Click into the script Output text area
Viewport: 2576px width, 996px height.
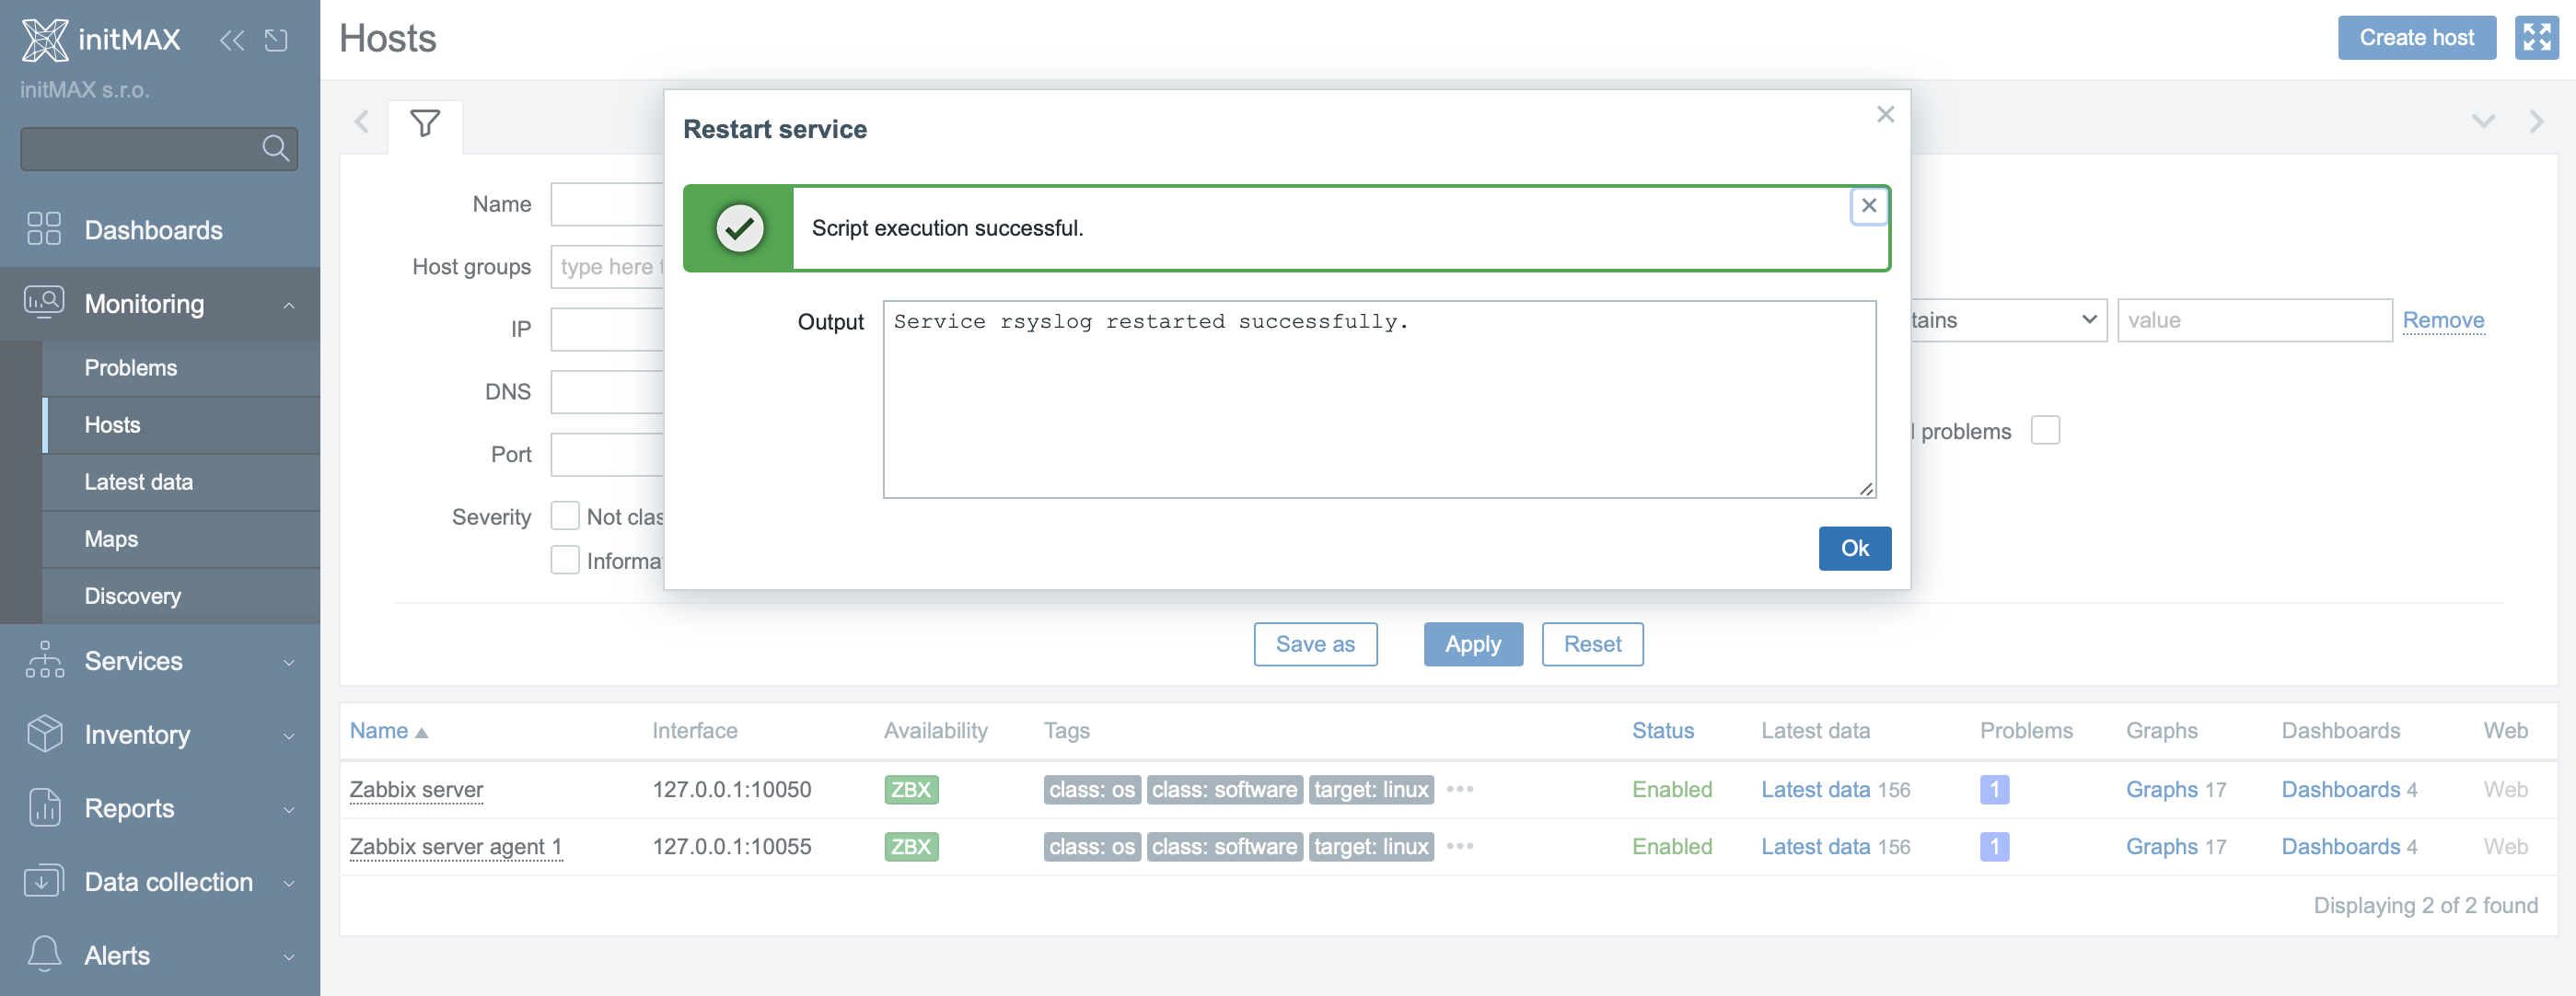pos(1379,399)
